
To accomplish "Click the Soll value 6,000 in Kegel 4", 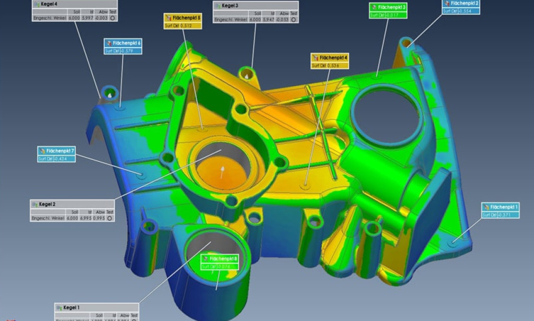I will tap(74, 18).
